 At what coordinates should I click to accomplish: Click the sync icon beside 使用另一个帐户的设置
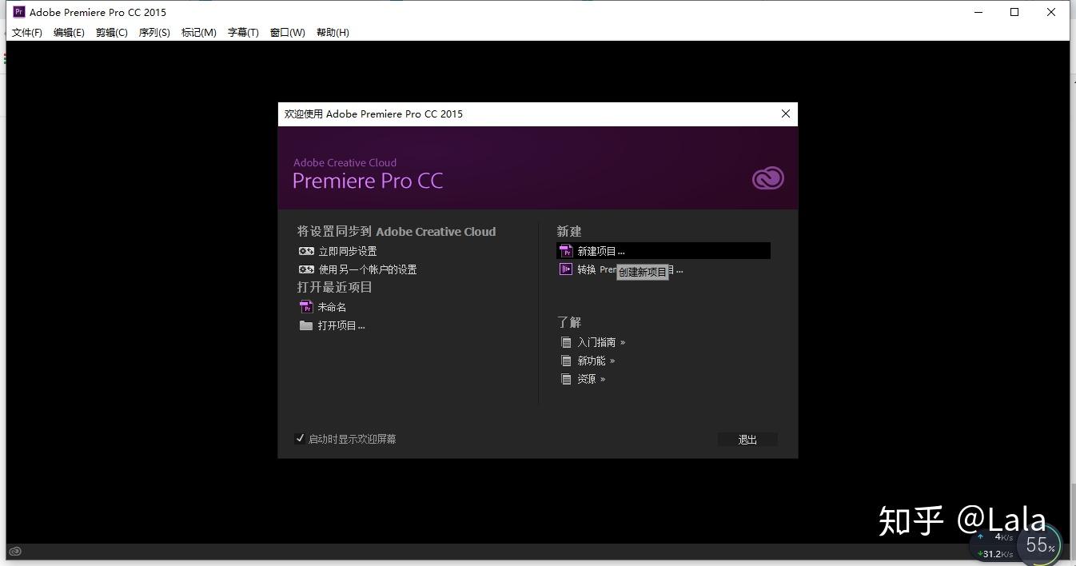(x=306, y=269)
